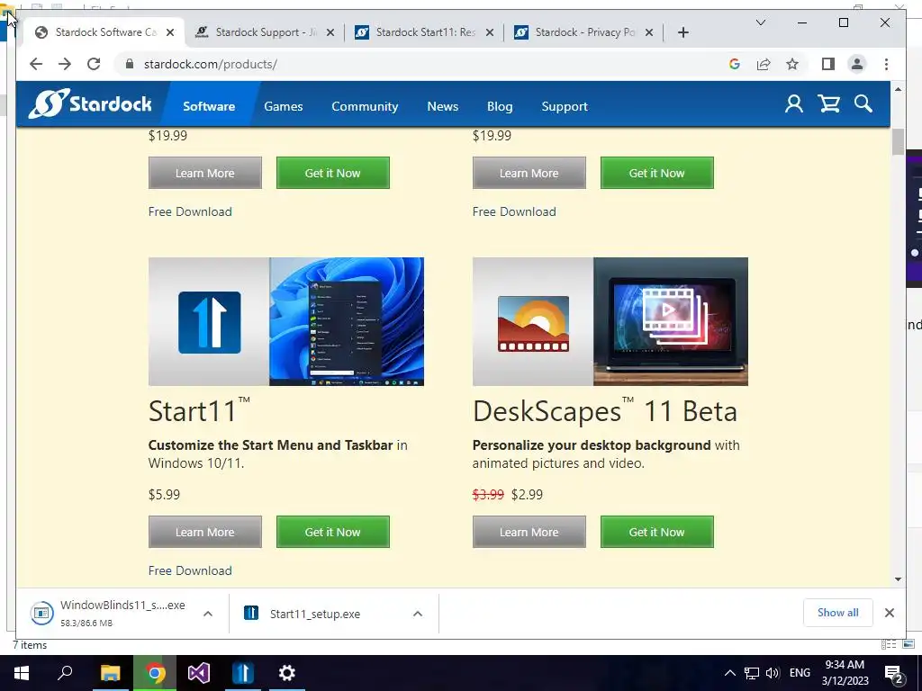
Task: Click the Google icon in the address bar
Action: pos(735,64)
